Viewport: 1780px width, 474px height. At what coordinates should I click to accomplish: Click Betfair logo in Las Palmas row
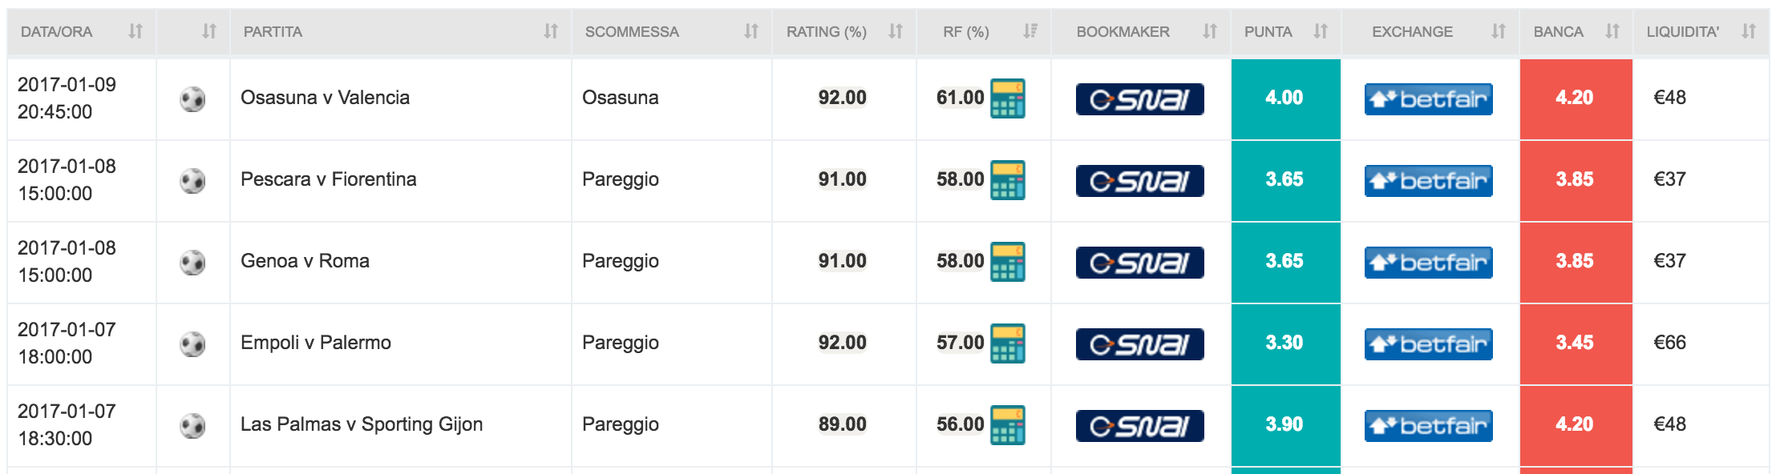click(1428, 426)
